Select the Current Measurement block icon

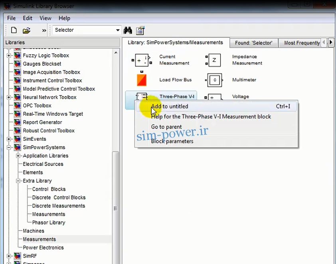coord(142,60)
